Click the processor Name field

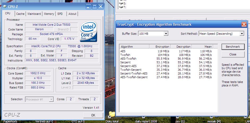(x=51, y=25)
